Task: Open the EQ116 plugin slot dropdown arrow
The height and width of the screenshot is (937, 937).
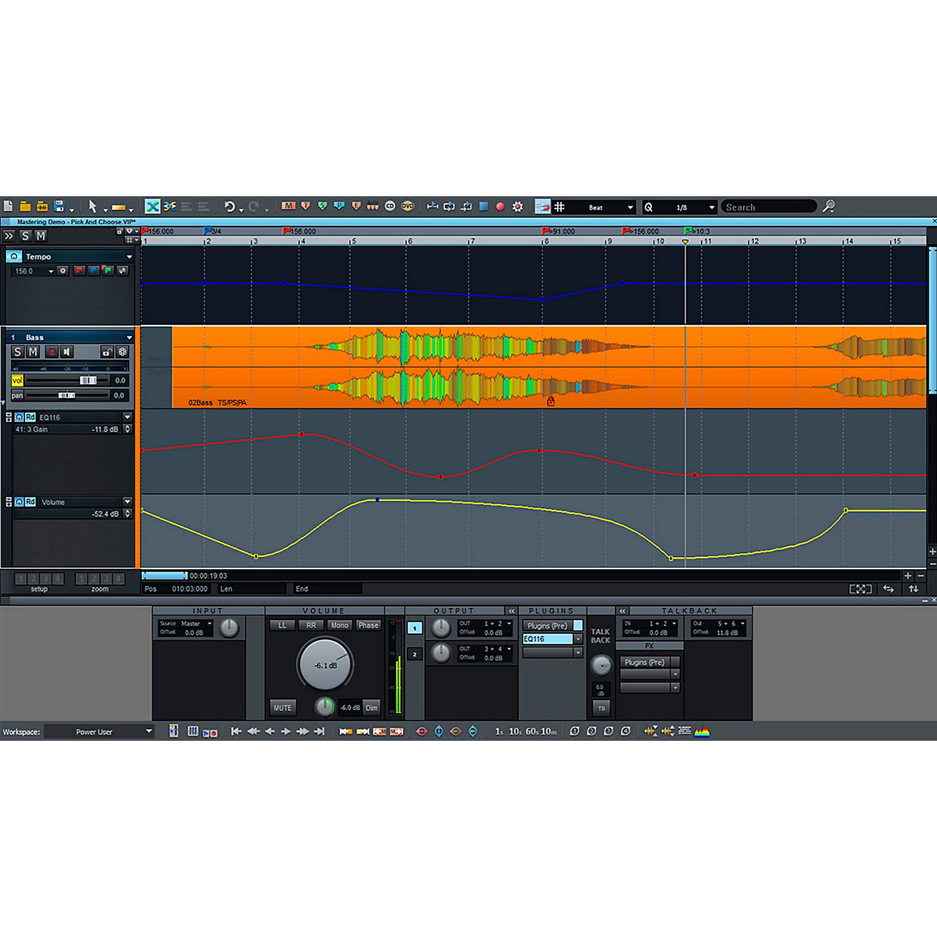Action: (x=578, y=639)
